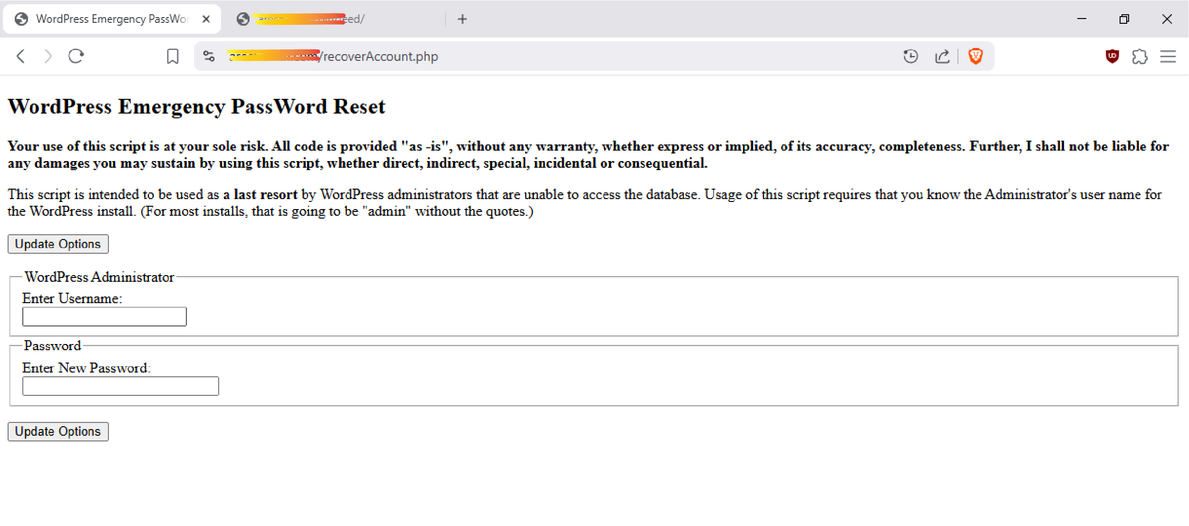Bookmark this page
1189x526 pixels.
[x=173, y=56]
